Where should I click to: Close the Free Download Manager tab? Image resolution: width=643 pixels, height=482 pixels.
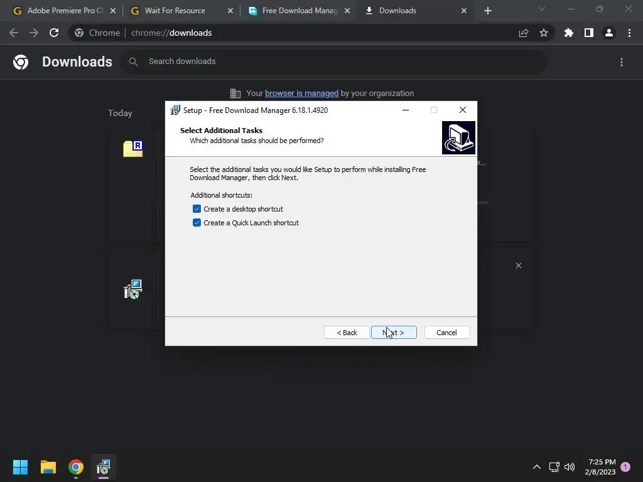click(x=347, y=11)
